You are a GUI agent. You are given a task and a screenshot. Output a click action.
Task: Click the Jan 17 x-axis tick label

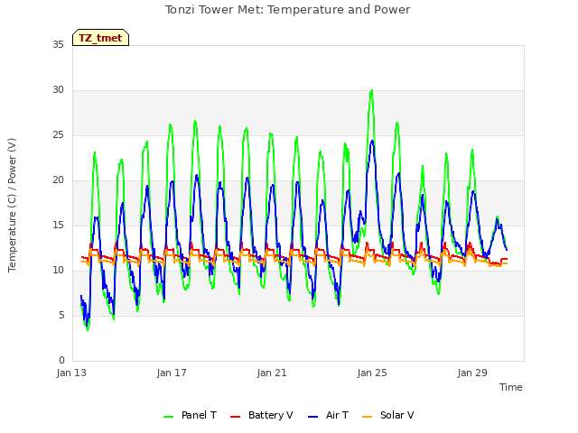tap(172, 373)
